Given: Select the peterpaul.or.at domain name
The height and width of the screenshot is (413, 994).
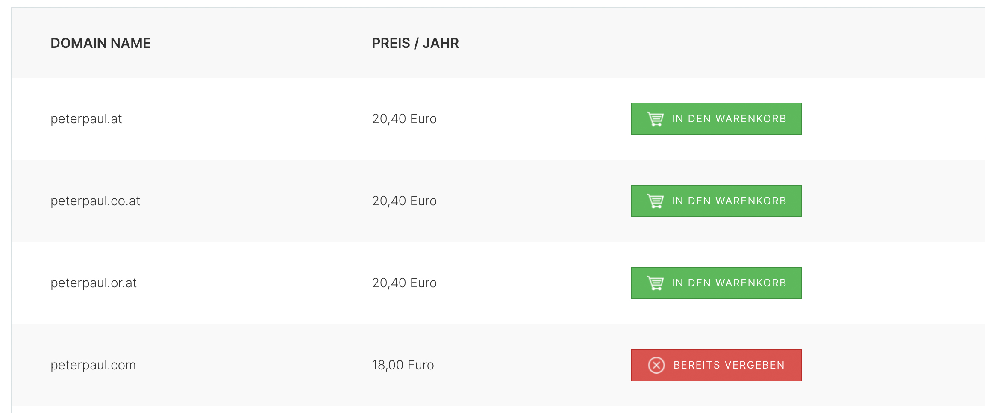Looking at the screenshot, I should coord(94,283).
